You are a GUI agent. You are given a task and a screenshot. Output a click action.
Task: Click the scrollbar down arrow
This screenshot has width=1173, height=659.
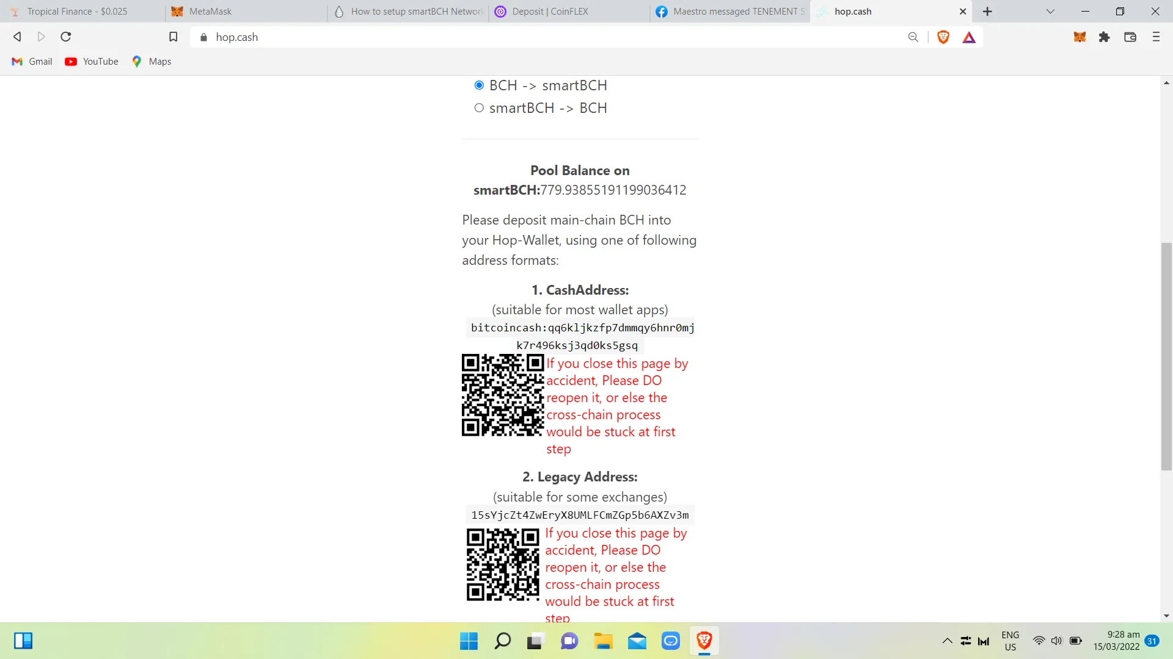tap(1166, 616)
